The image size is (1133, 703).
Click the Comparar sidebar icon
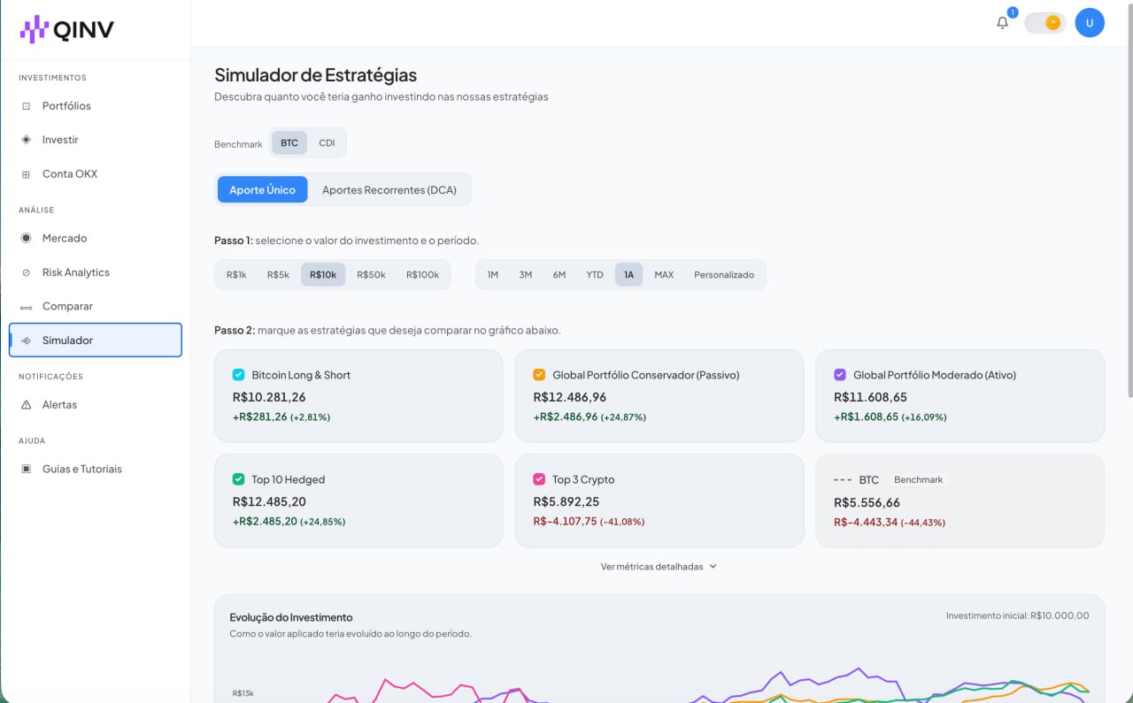click(26, 307)
